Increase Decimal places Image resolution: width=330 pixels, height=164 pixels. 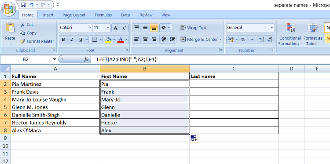[x=262, y=39]
